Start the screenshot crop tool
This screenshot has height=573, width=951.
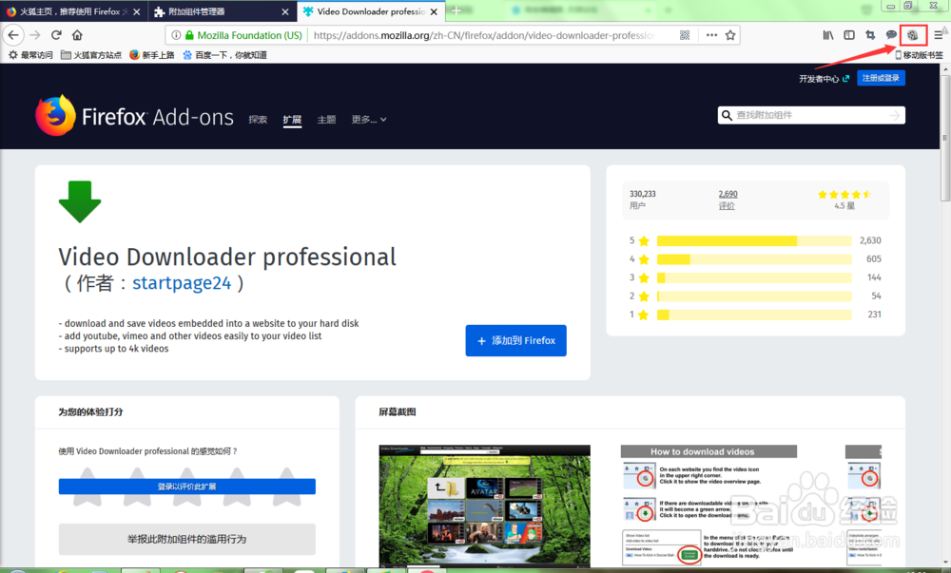tap(870, 35)
